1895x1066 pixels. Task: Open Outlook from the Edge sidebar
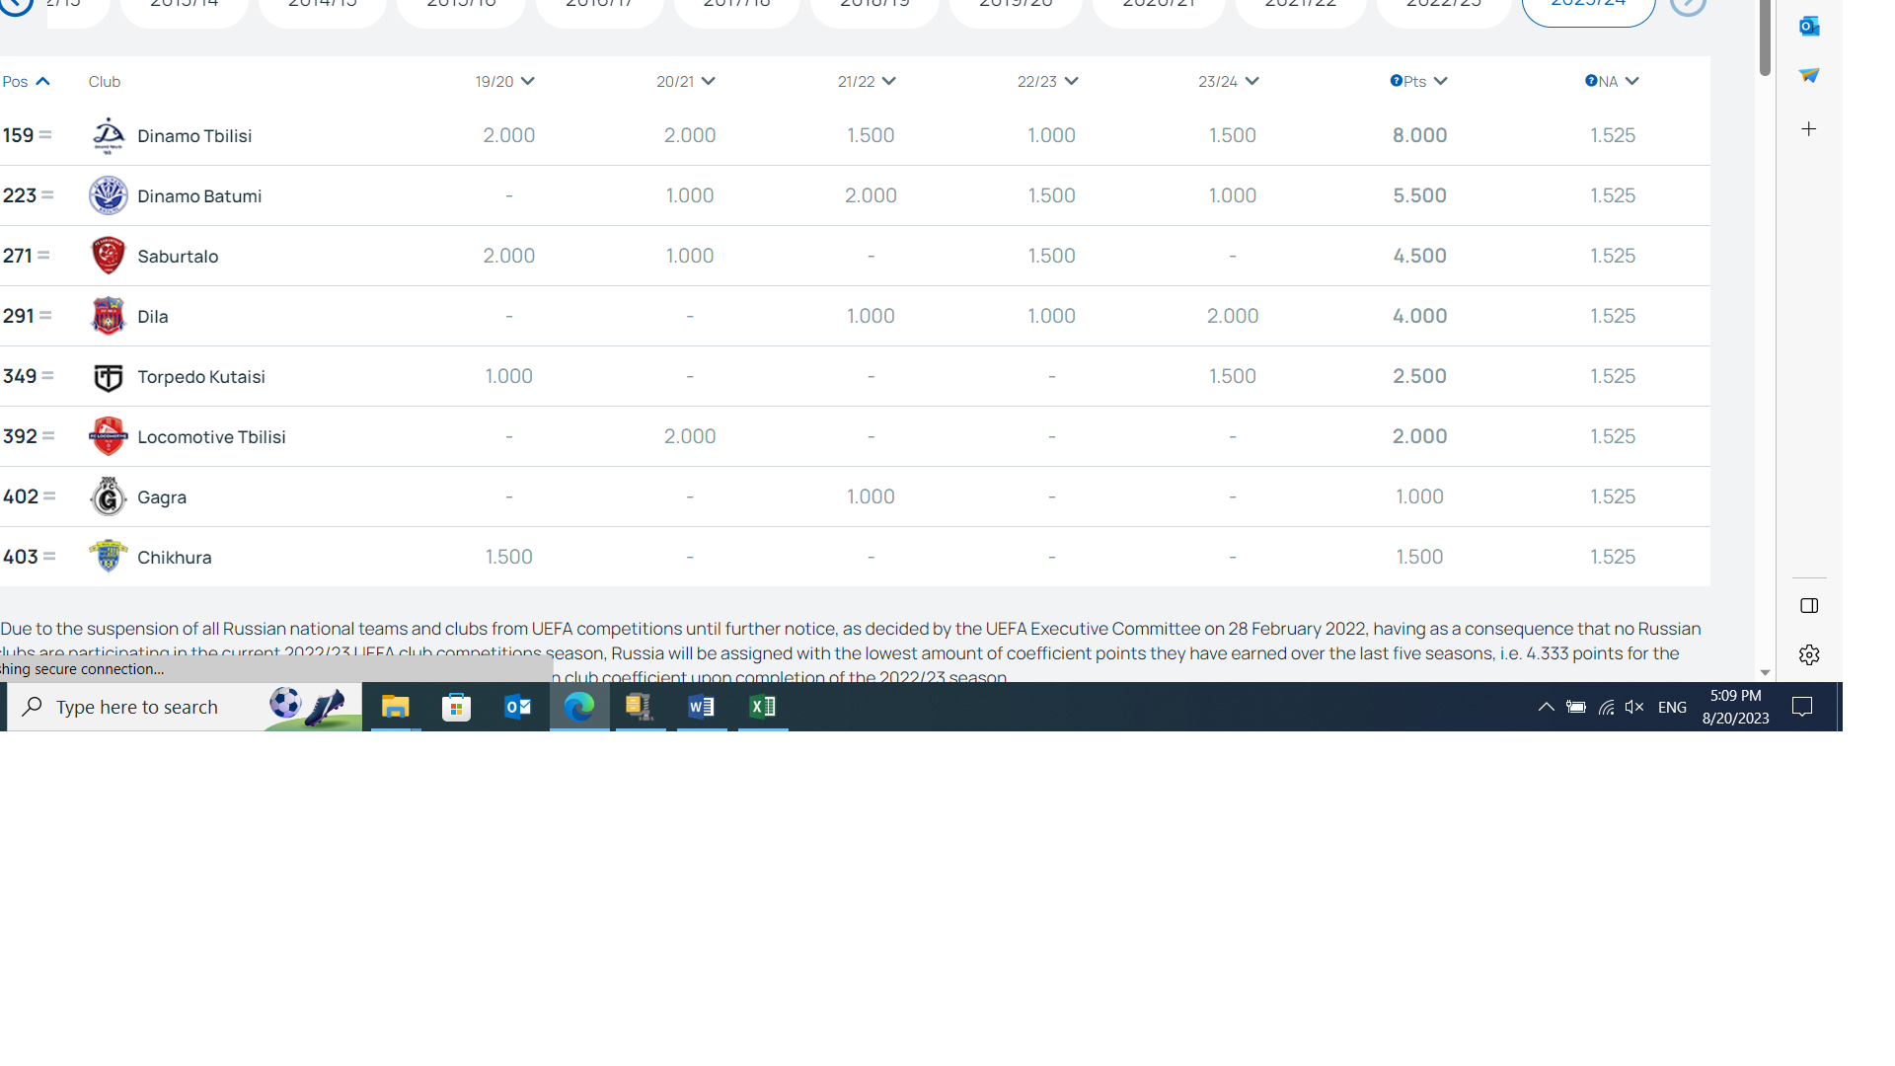point(1808,27)
